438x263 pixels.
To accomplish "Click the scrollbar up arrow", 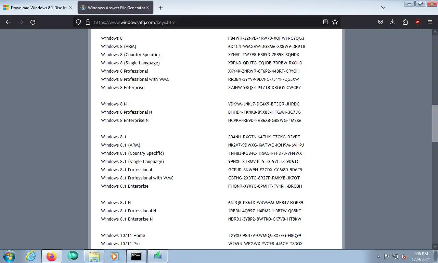I will tap(435, 32).
